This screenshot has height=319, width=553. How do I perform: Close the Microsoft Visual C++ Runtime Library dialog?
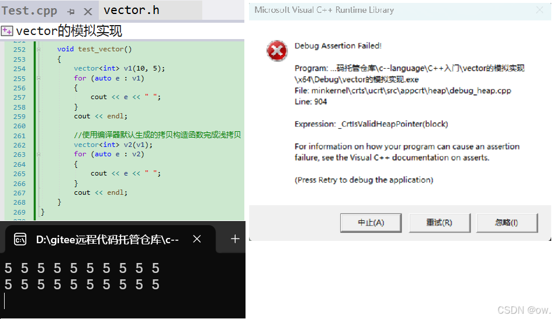pyautogui.click(x=540, y=10)
